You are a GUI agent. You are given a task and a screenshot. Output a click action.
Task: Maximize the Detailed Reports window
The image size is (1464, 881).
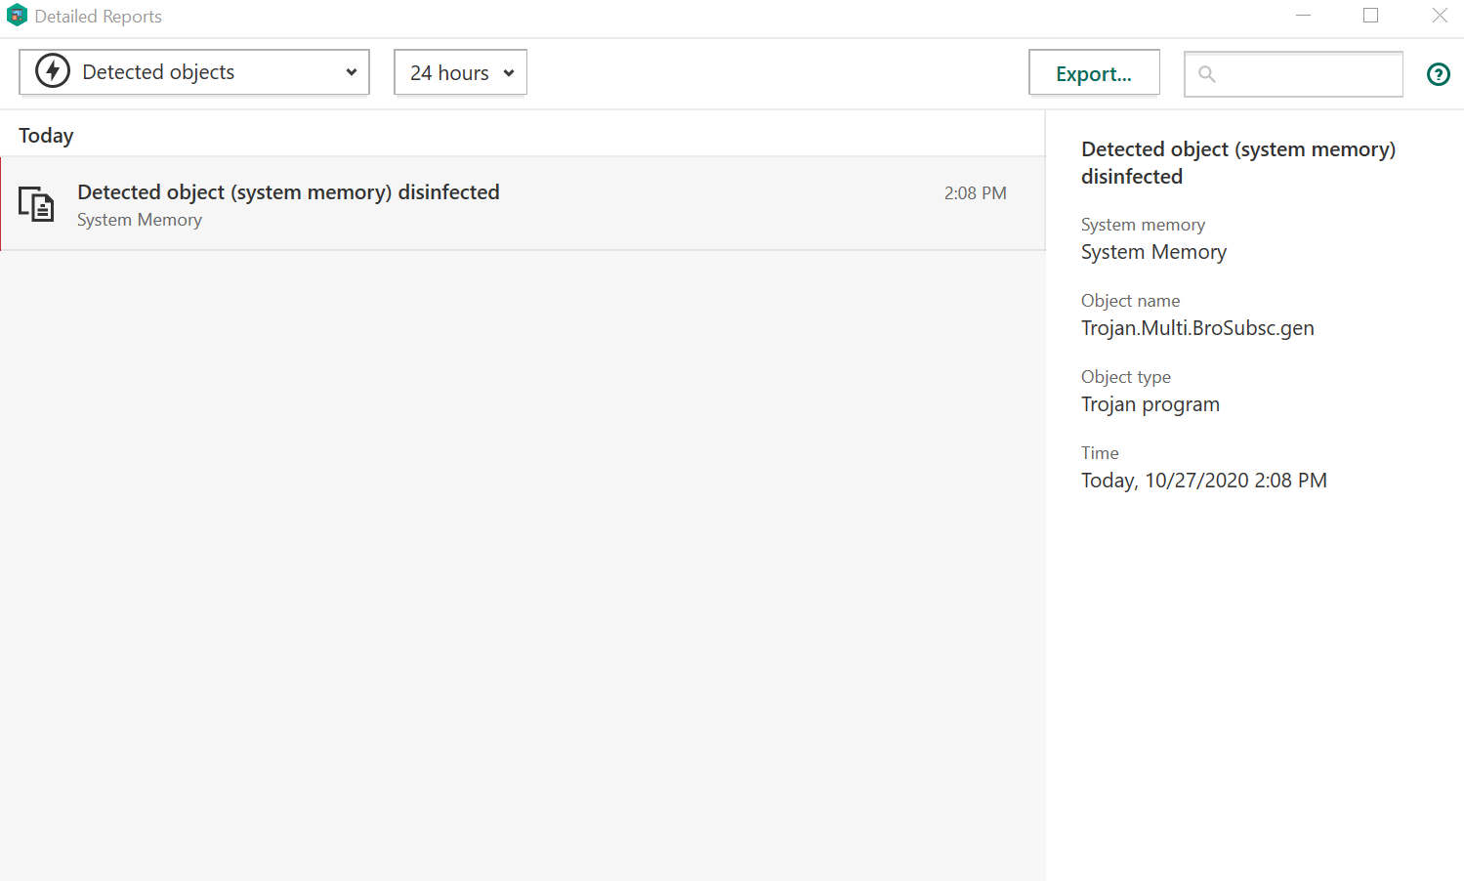click(1370, 16)
